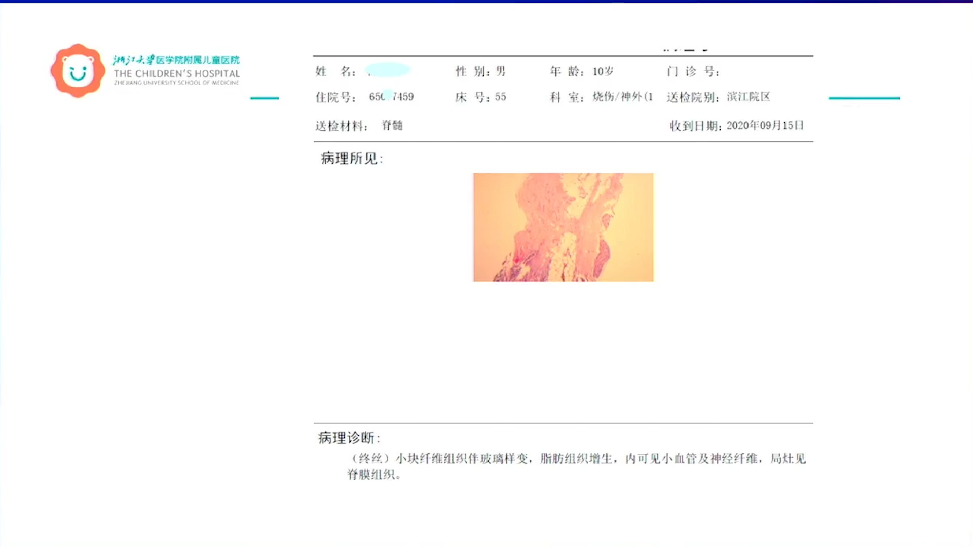Screen dimensions: 973x547
Task: Click the pathology microscope image thumbnail
Action: click(x=563, y=227)
